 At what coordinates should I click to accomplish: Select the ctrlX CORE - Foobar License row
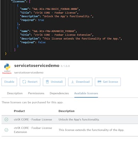pos(70,120)
